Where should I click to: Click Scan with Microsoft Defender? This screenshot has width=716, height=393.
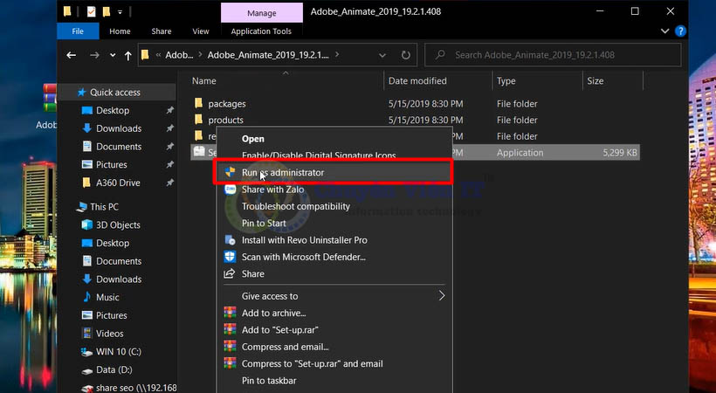303,257
